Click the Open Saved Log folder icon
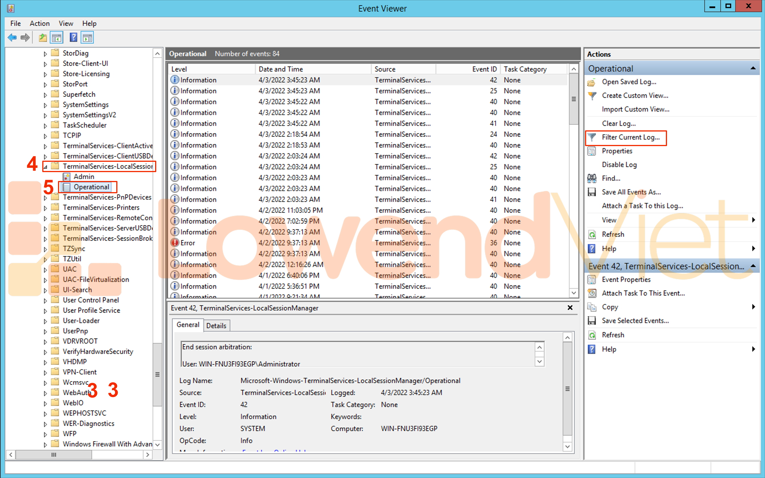This screenshot has height=478, width=765. click(x=592, y=82)
